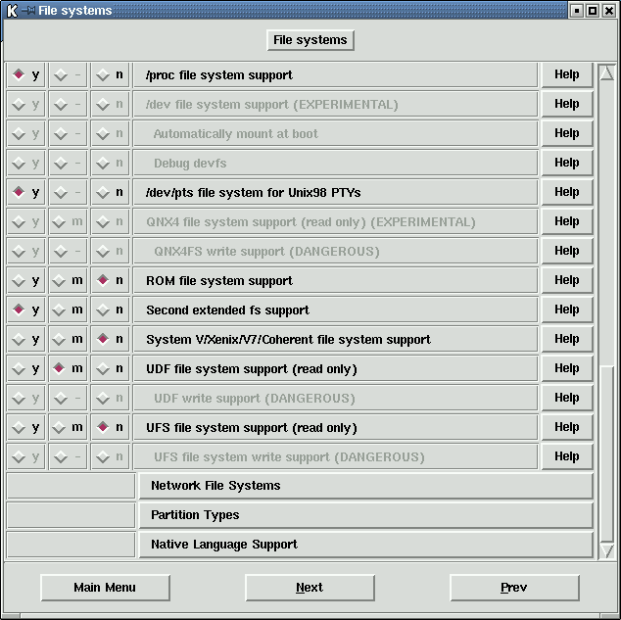This screenshot has width=621, height=620.
Task: Open the Network File Systems submenu
Action: [364, 486]
